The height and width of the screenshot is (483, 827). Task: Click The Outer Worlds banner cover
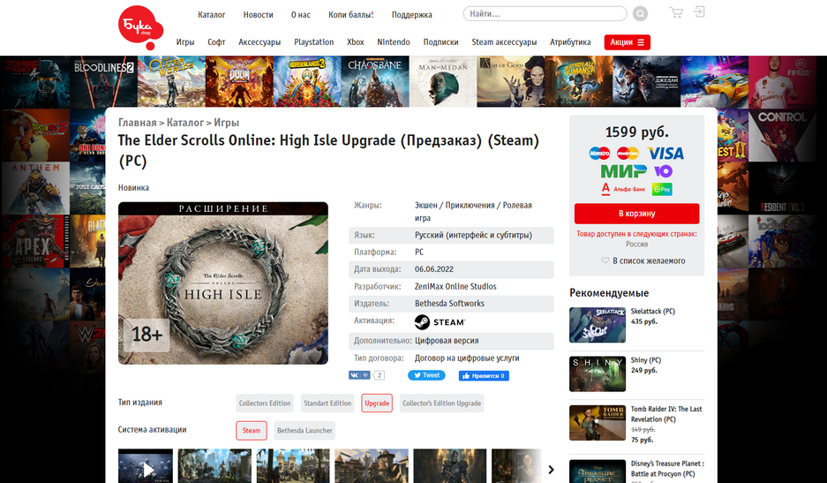tap(171, 81)
